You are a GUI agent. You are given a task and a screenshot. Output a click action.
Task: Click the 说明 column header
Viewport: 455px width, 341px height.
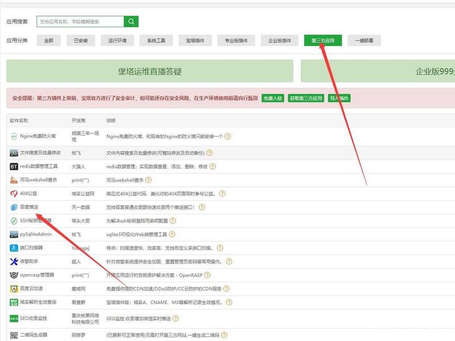(x=111, y=120)
